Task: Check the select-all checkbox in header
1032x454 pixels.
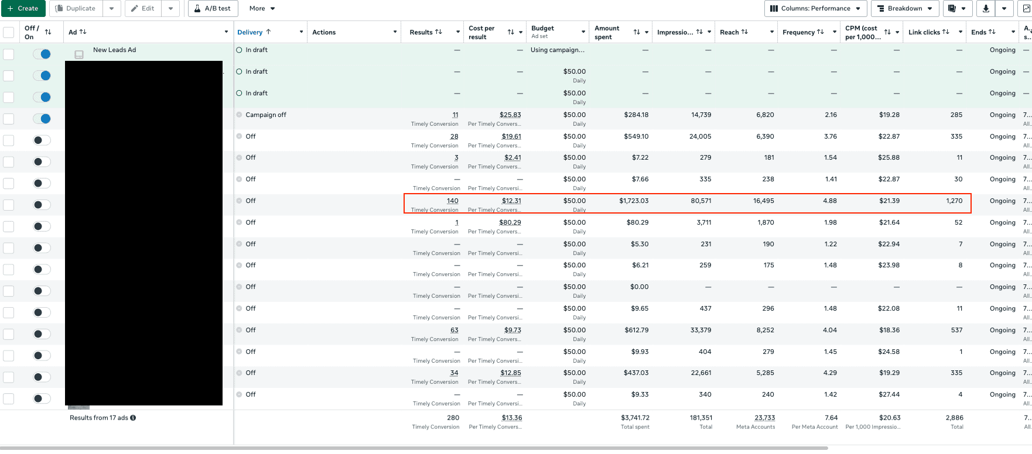Action: point(9,32)
